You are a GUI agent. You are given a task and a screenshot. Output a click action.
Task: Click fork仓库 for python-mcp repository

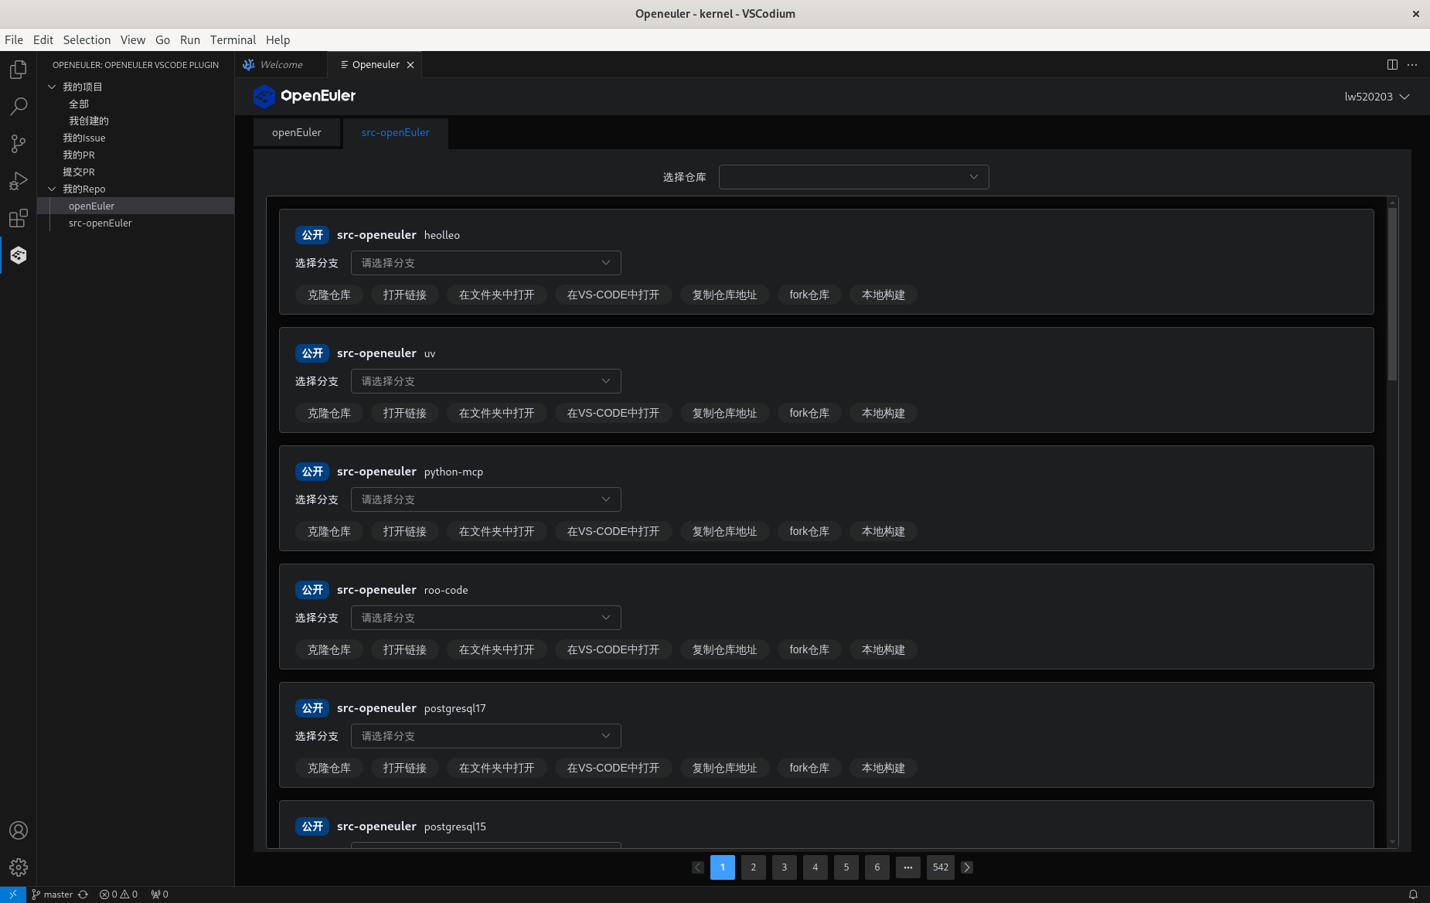coord(809,531)
